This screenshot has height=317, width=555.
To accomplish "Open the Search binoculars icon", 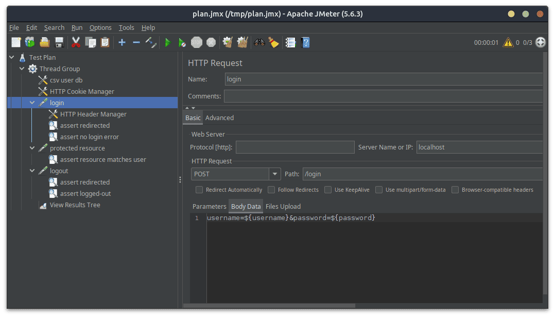I will coord(259,43).
